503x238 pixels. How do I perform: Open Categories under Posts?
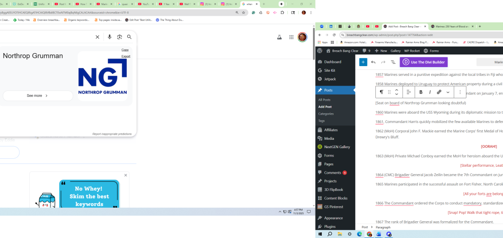pos(326,114)
